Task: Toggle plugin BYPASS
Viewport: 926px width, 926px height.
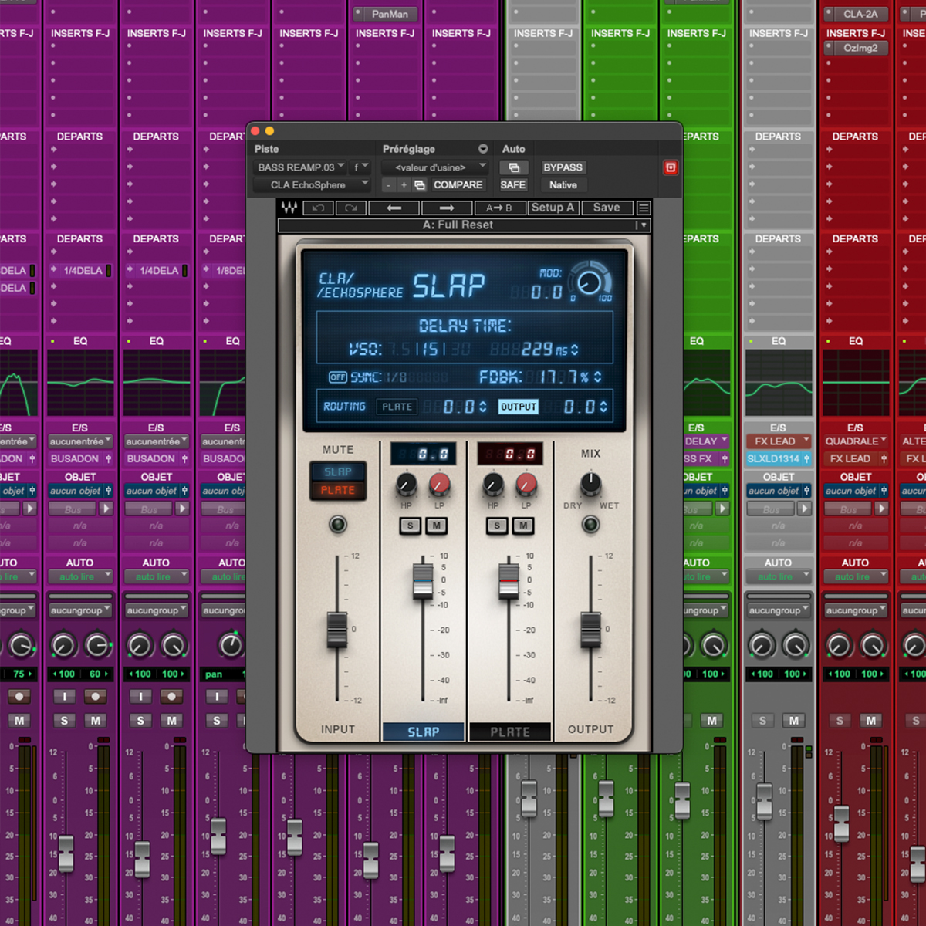Action: click(x=563, y=167)
